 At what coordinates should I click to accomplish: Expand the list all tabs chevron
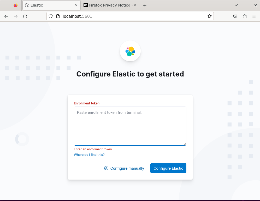coord(236,5)
